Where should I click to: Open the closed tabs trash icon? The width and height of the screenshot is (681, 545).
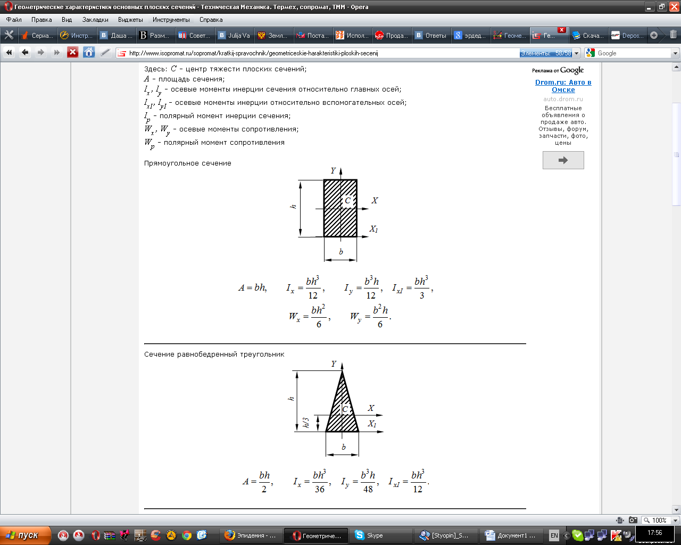[x=673, y=35]
